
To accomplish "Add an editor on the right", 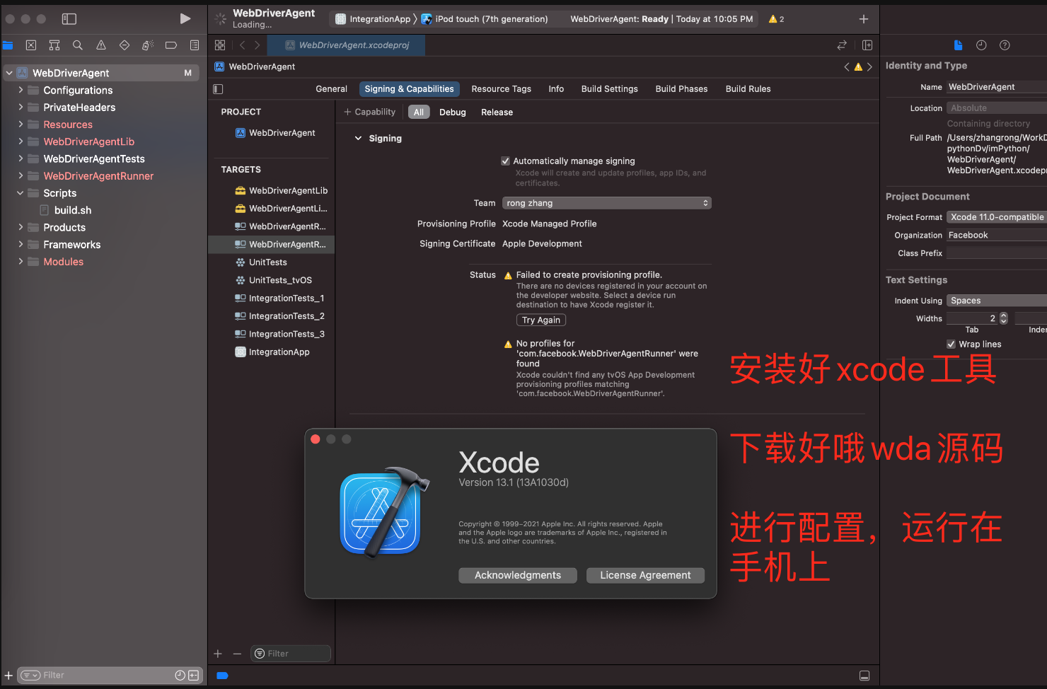I will pos(867,45).
